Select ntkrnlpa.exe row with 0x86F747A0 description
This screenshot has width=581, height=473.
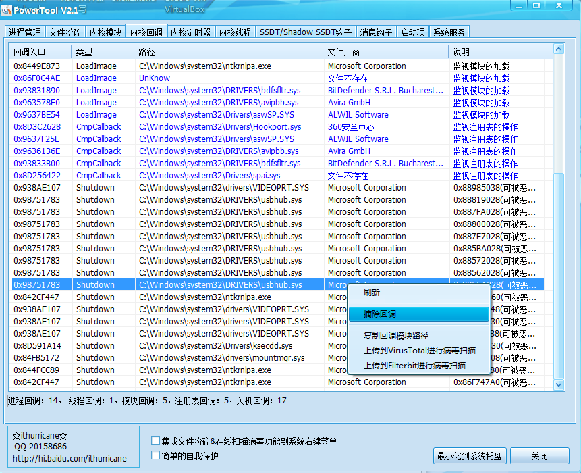point(277,382)
